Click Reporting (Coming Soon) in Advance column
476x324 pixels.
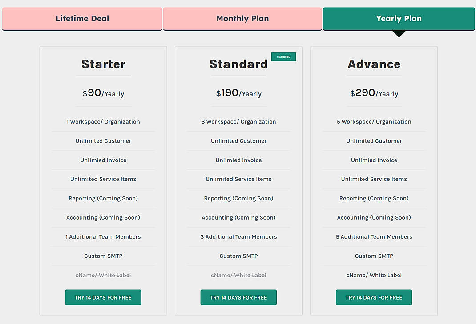(x=374, y=198)
